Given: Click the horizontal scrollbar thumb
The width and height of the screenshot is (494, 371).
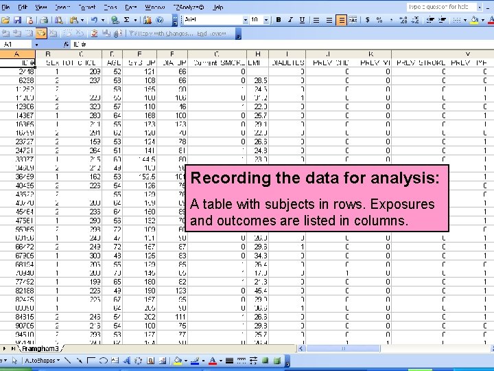Looking at the screenshot, I should click(343, 348).
